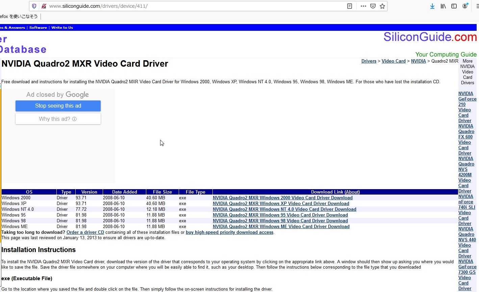Open NVIDIA GeForce 7300 GS Driver link
The height and width of the screenshot is (292, 479).
tap(467, 275)
